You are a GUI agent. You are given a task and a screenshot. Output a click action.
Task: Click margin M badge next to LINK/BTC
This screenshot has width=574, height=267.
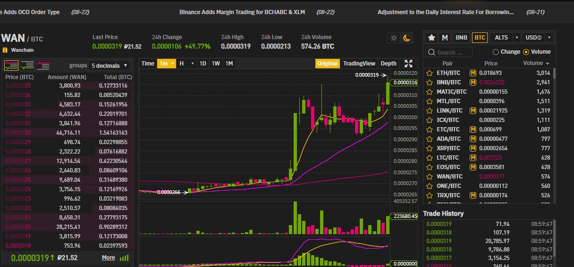(x=473, y=111)
